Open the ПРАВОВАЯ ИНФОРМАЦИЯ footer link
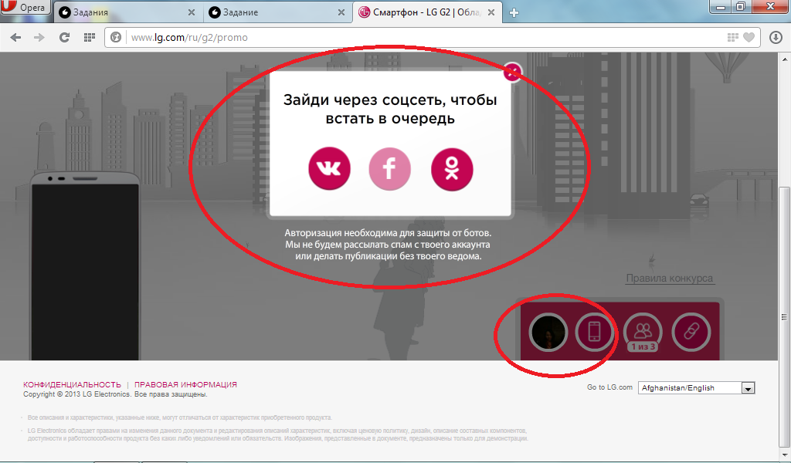The image size is (791, 463). (x=185, y=384)
